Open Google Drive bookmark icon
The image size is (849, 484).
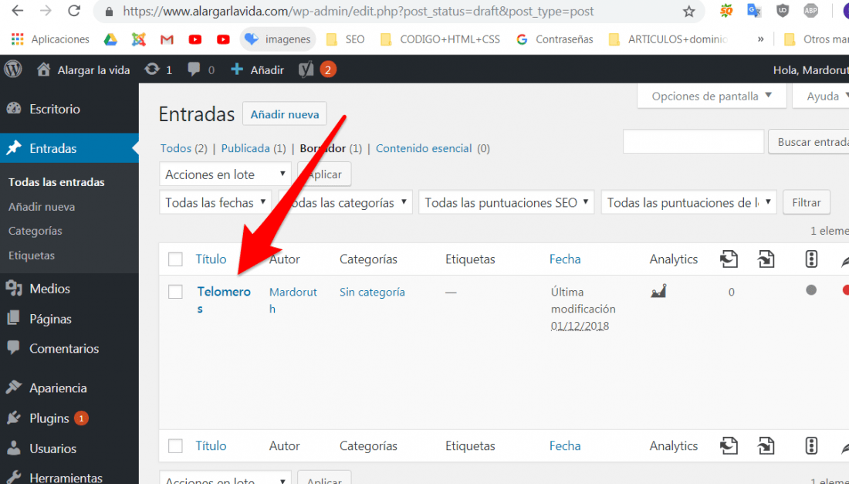coord(110,39)
